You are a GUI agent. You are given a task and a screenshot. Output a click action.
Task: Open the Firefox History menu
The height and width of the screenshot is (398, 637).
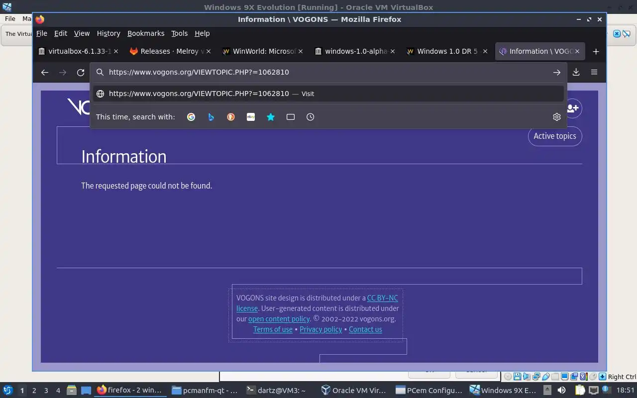click(108, 33)
